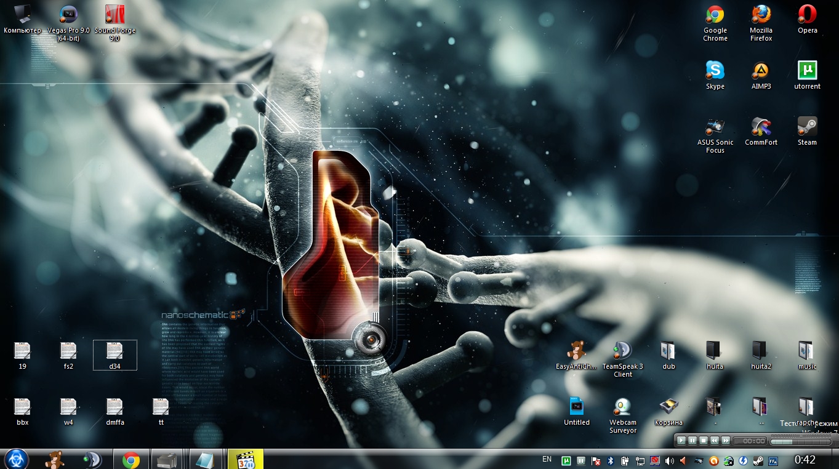Open the Skype desktop shortcut
This screenshot has height=469, width=839.
pyautogui.click(x=715, y=75)
